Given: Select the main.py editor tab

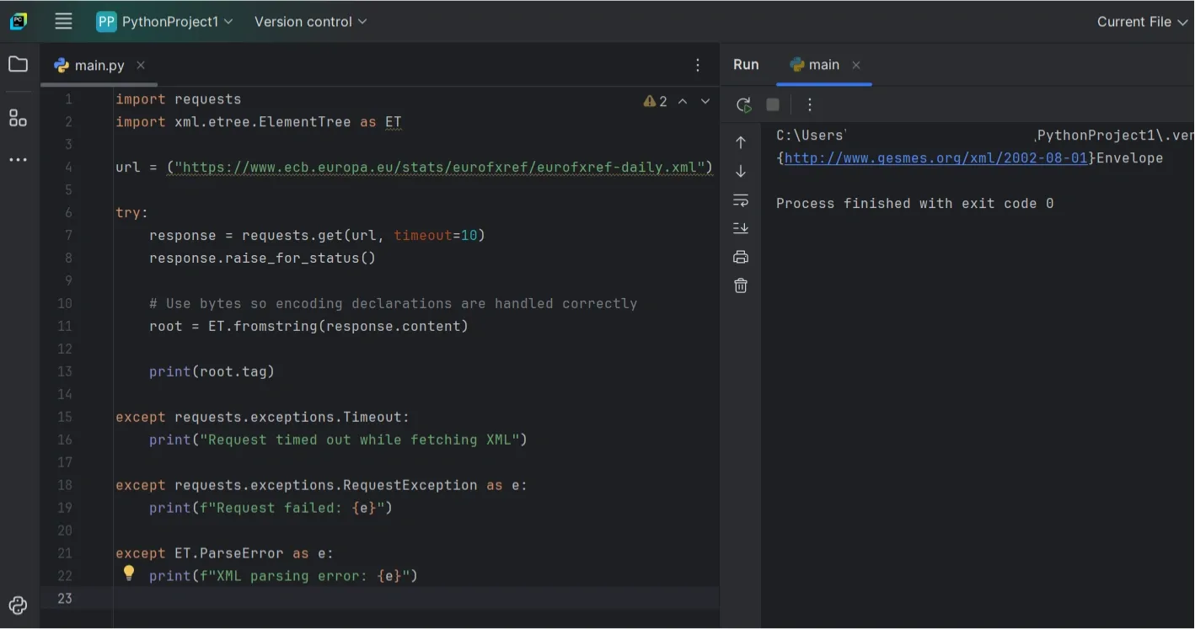Looking at the screenshot, I should [x=97, y=64].
